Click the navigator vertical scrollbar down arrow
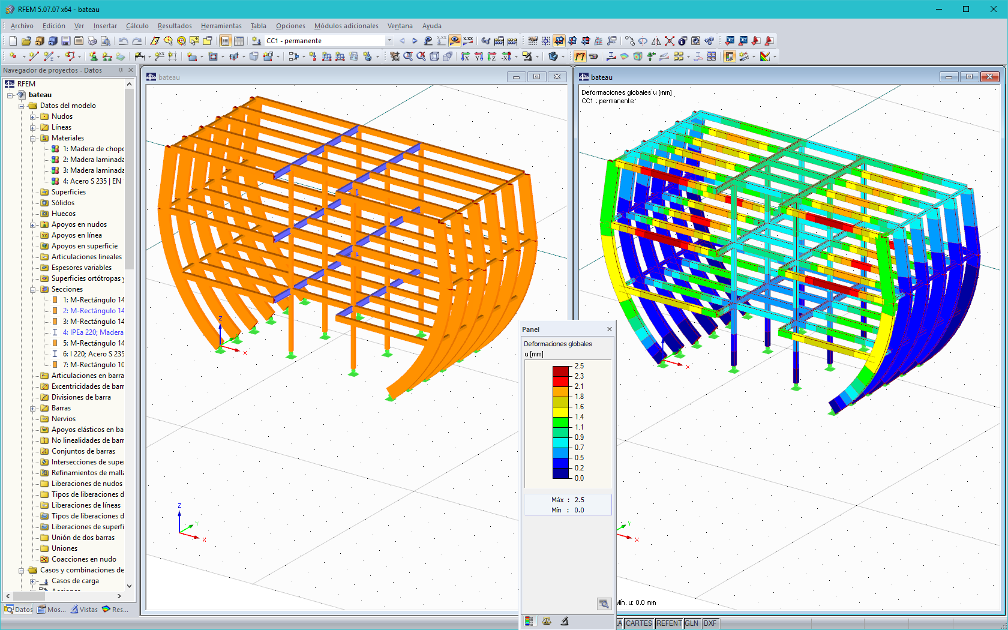1008x630 pixels. [x=129, y=586]
